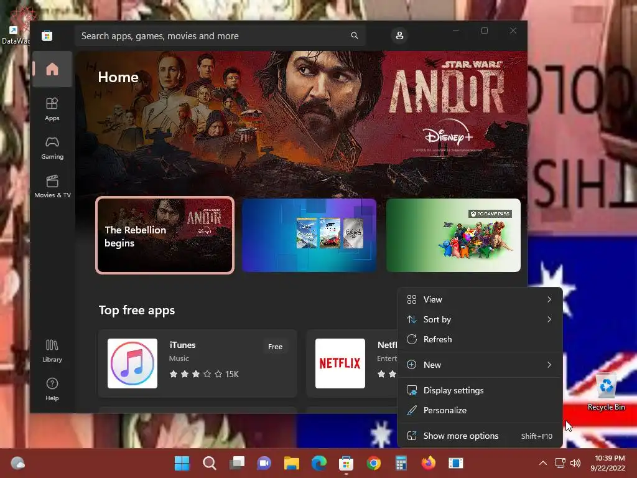Open Movies & TV section

point(52,186)
